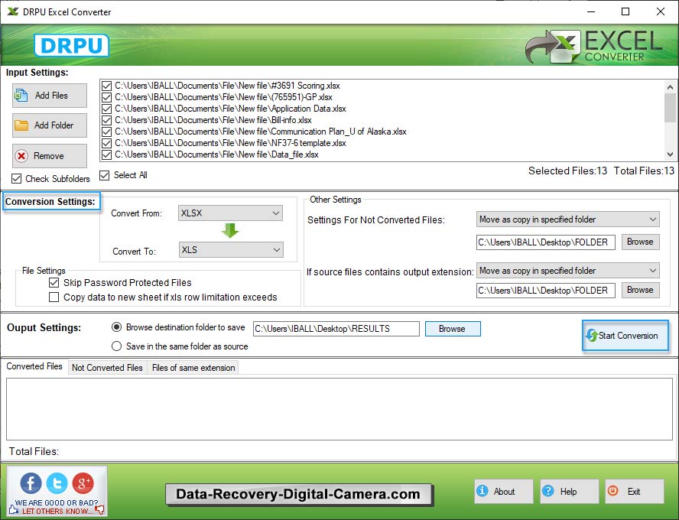679x520 pixels.
Task: Exit the application via Exit button
Action: 635,492
